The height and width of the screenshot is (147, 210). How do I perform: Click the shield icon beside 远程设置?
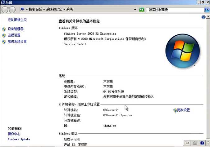pos(4,35)
